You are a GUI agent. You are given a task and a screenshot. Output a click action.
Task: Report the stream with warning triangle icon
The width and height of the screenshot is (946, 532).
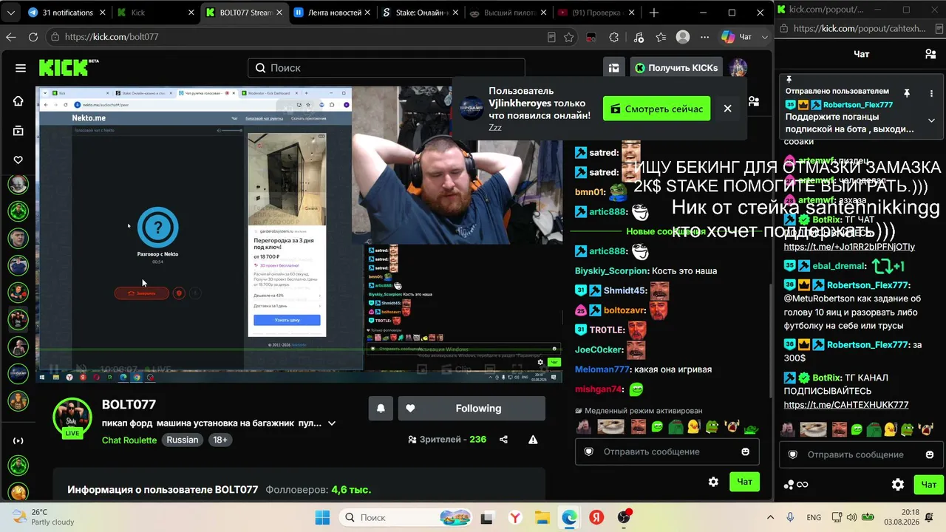pyautogui.click(x=533, y=440)
